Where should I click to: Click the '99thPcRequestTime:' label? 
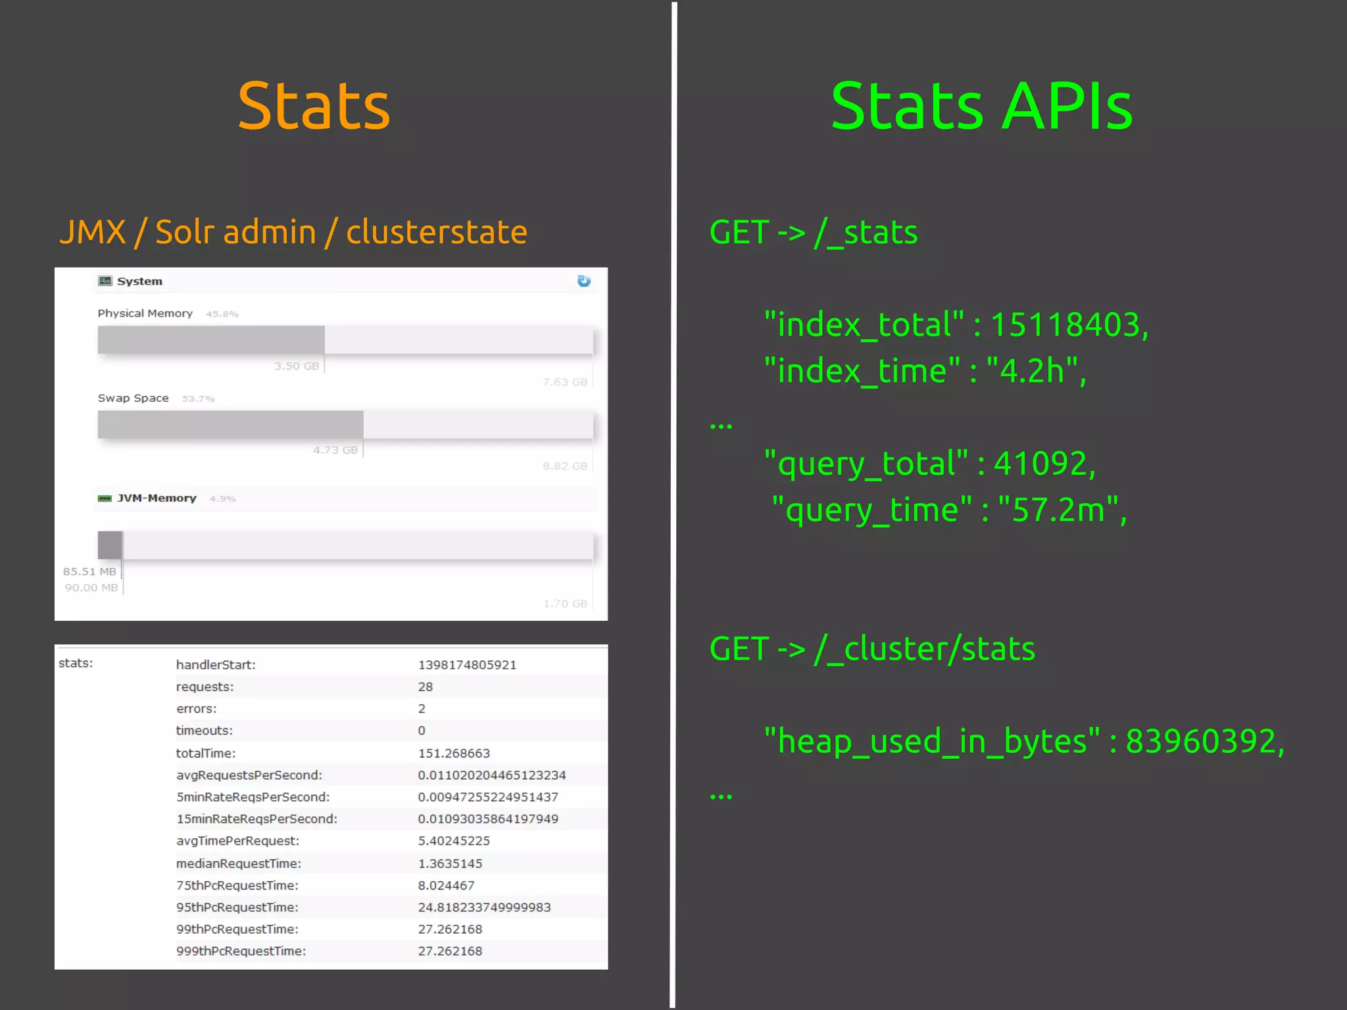pyautogui.click(x=237, y=929)
